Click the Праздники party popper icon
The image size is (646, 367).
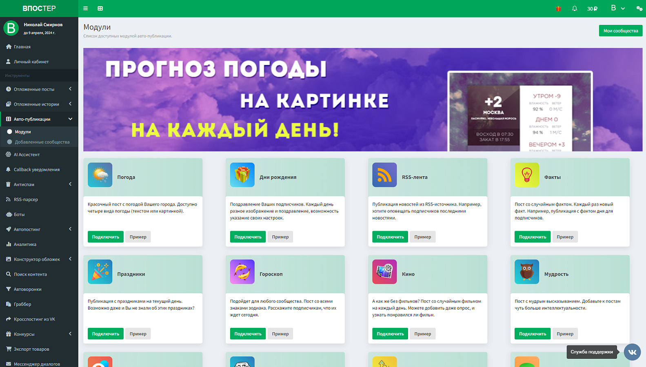tap(100, 272)
